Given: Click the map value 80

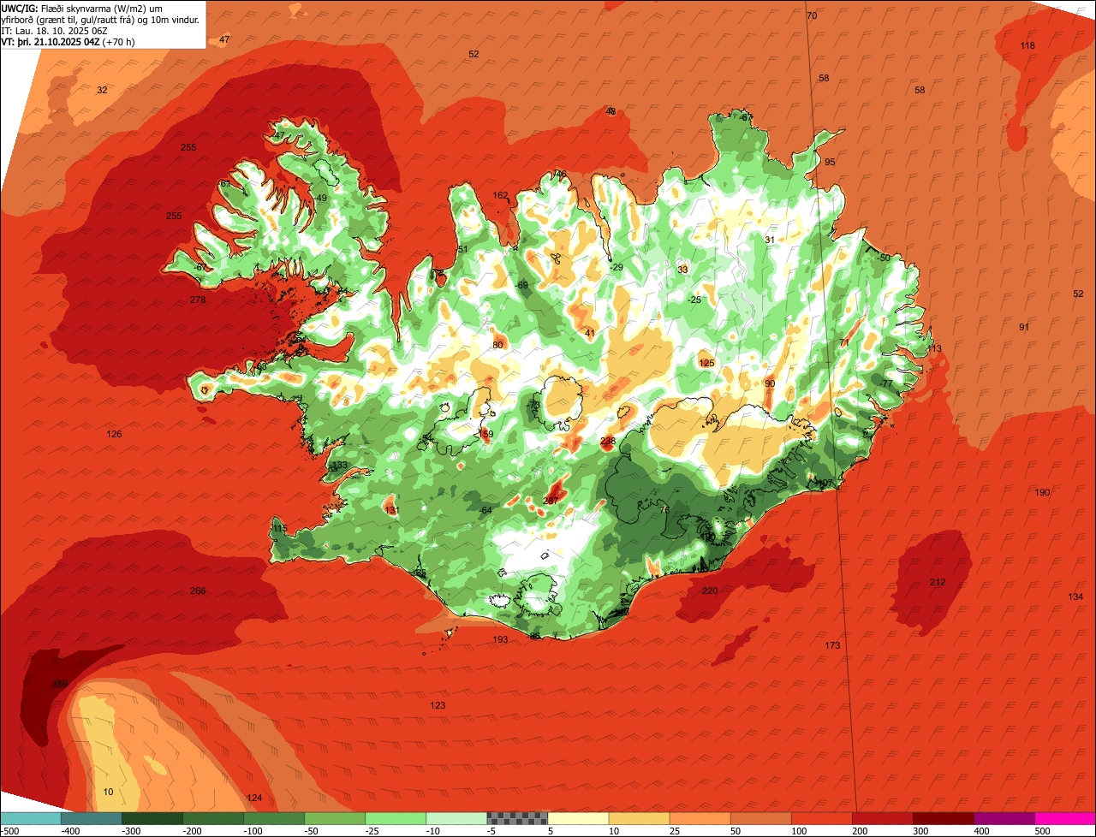Looking at the screenshot, I should tap(497, 346).
